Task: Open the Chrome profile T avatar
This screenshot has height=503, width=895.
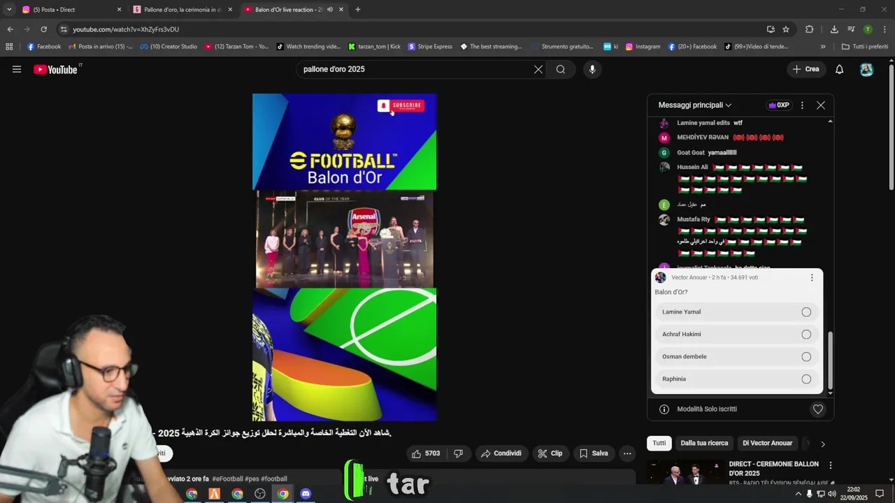Action: tap(868, 29)
